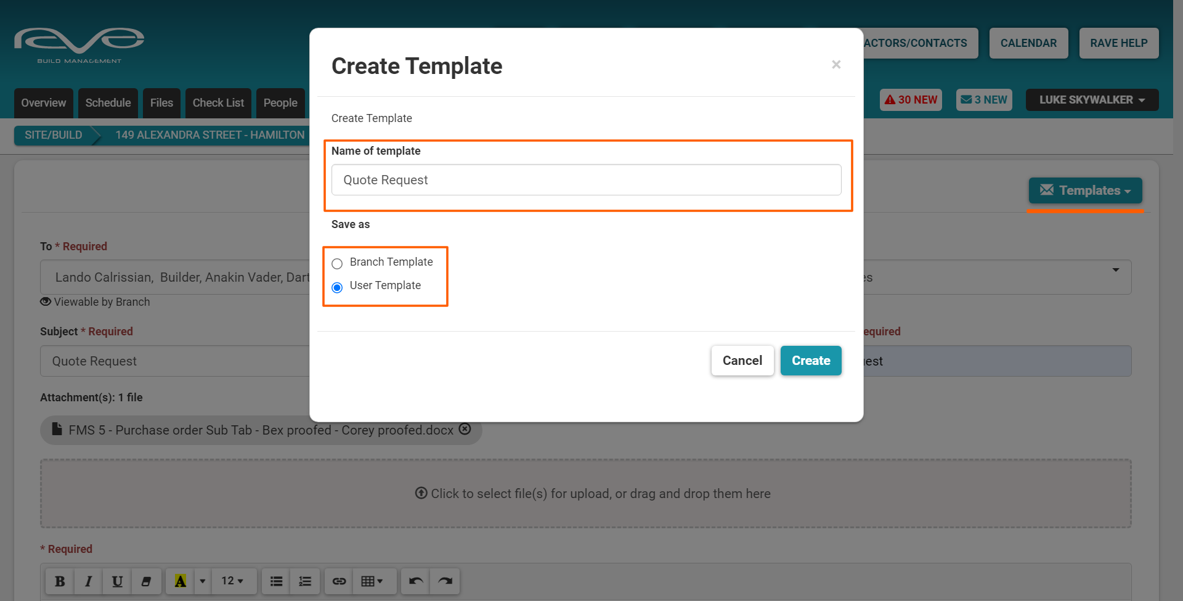Click the highlighted text color swatch
The width and height of the screenshot is (1183, 601).
[180, 581]
